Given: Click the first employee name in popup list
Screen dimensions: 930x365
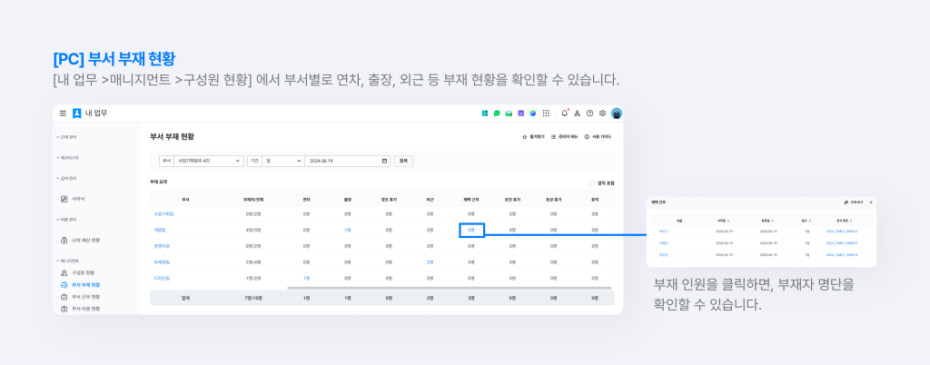Looking at the screenshot, I should (663, 232).
